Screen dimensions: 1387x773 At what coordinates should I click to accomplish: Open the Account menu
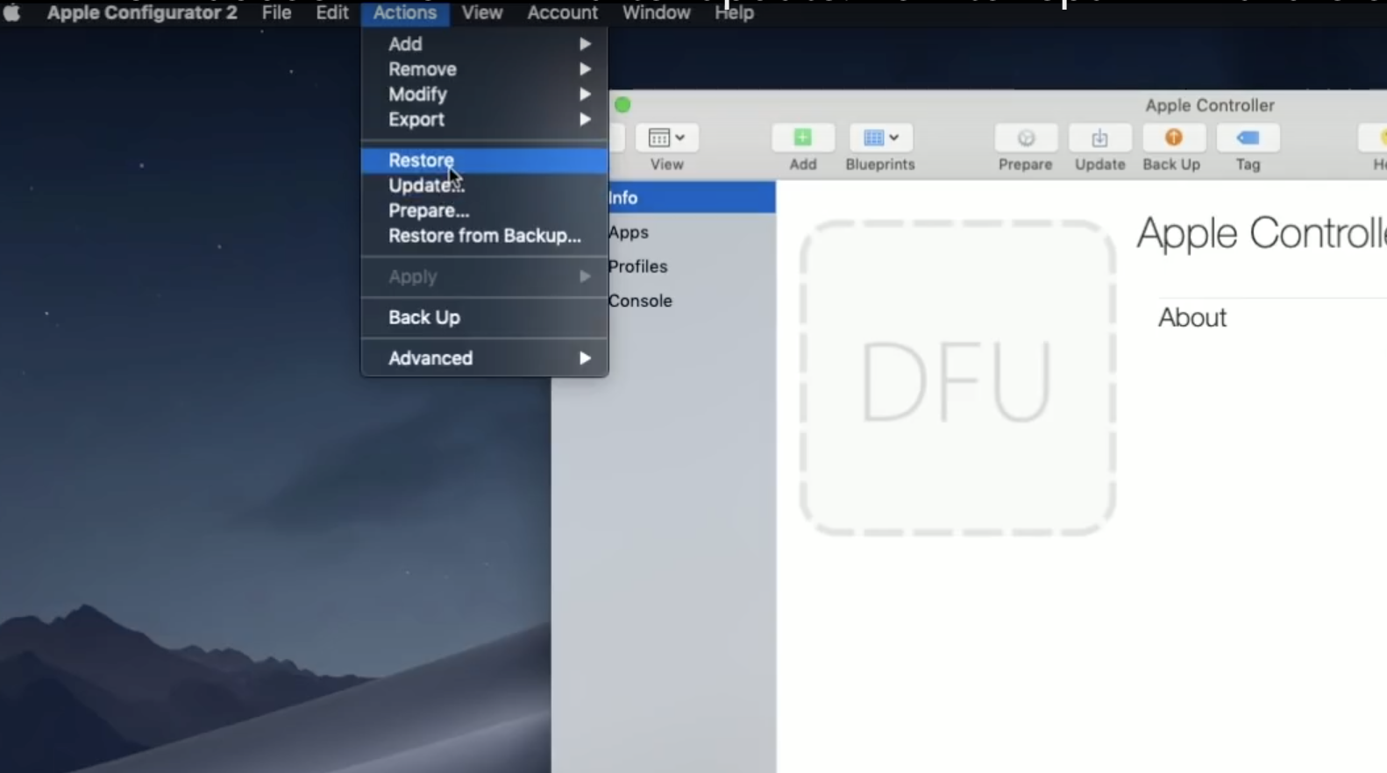coord(562,13)
